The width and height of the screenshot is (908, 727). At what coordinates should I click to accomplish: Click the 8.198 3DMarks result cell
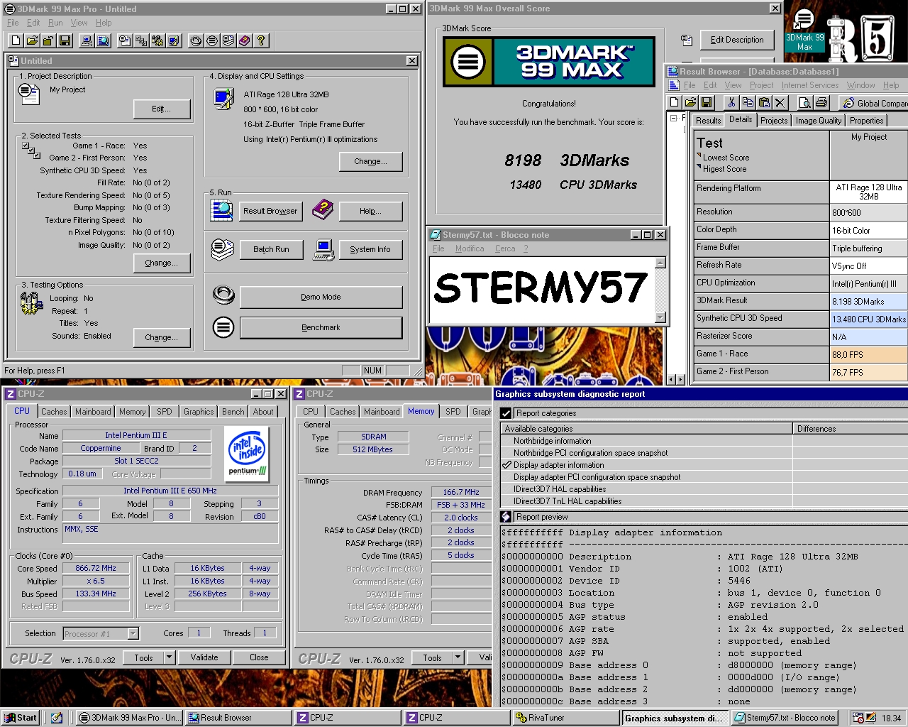(869, 301)
